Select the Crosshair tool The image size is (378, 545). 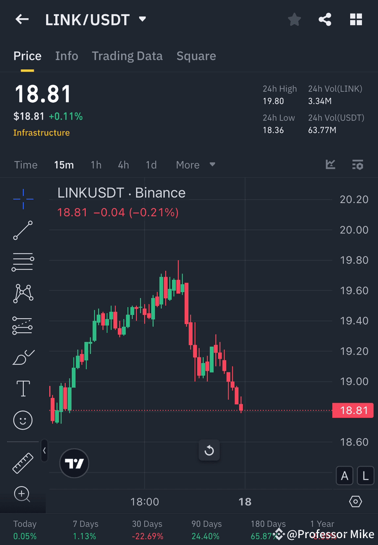pyautogui.click(x=23, y=199)
